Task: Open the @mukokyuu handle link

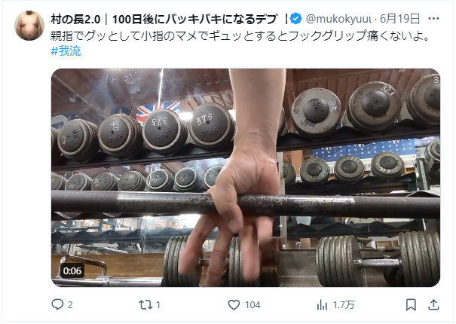Action: [x=339, y=19]
